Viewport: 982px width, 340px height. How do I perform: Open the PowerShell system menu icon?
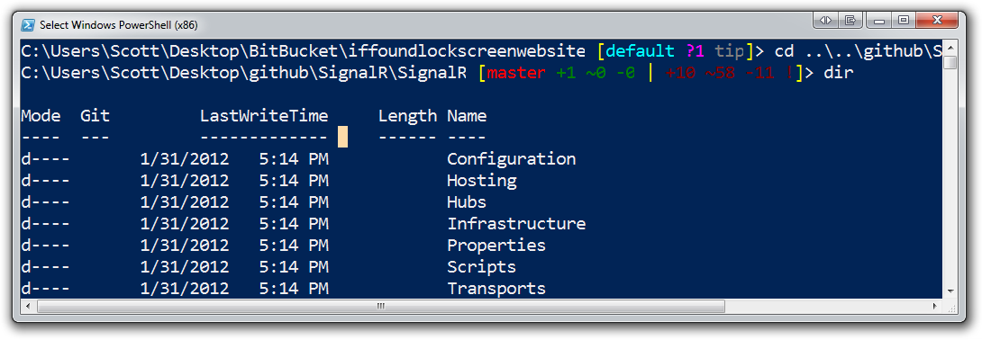pyautogui.click(x=28, y=25)
